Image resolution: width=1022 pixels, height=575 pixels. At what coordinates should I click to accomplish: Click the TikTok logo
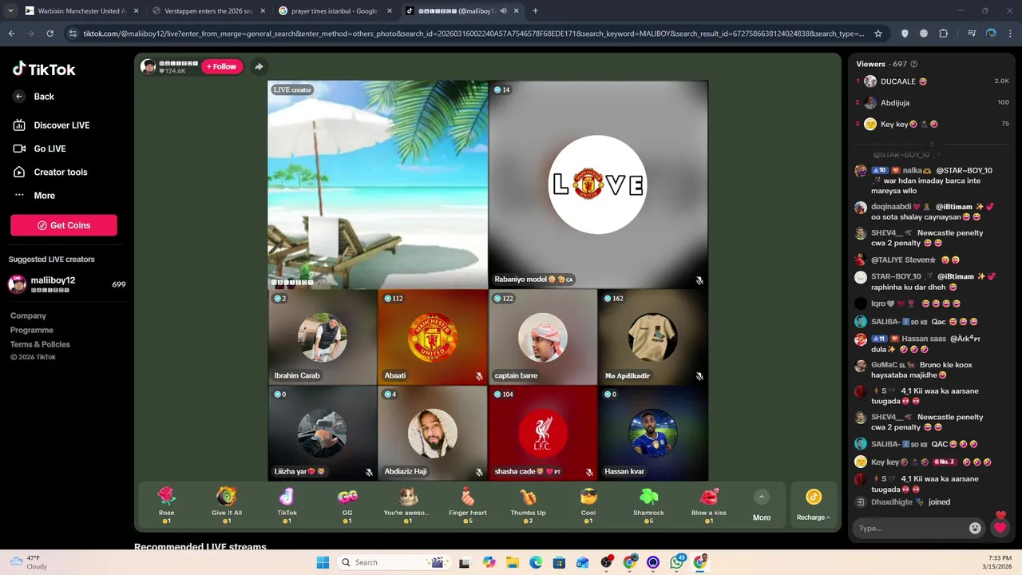44,69
